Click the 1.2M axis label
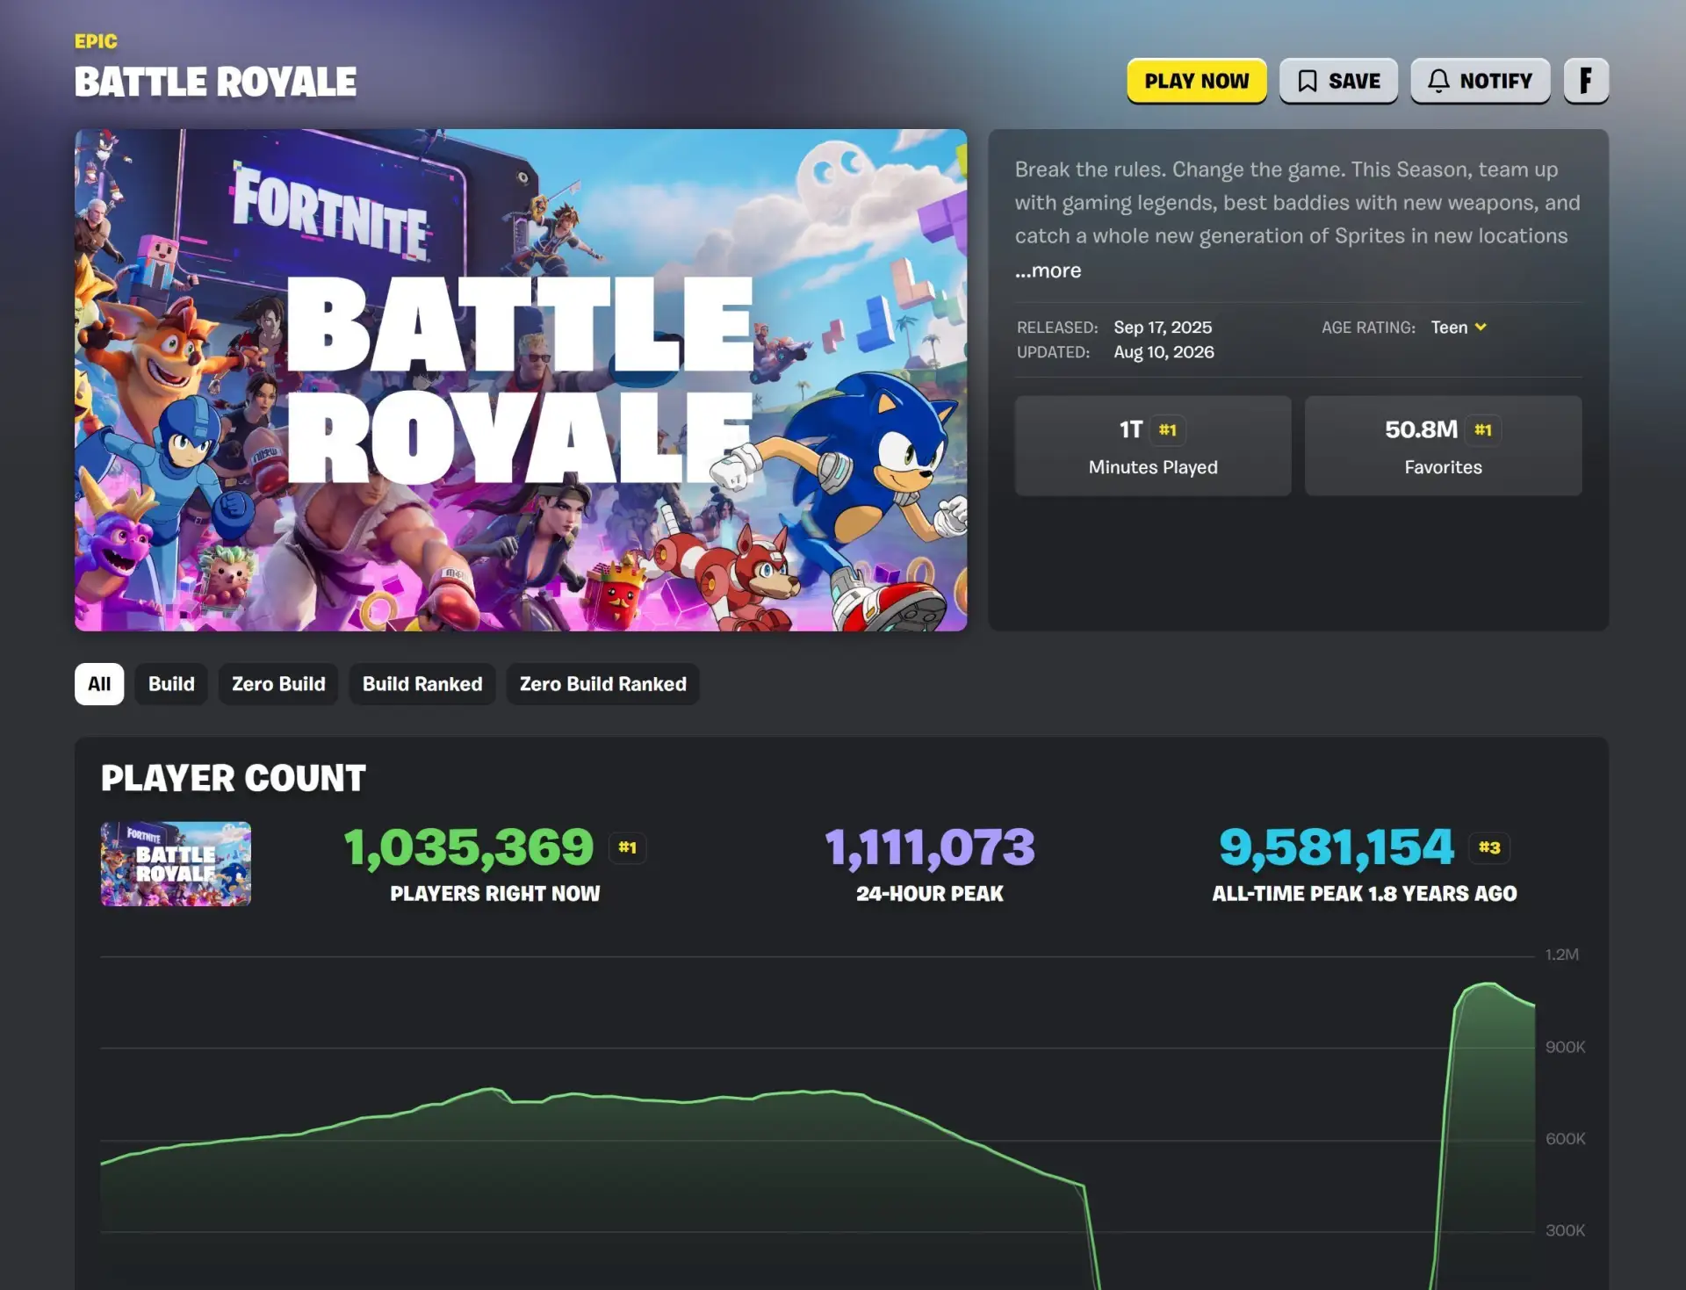The height and width of the screenshot is (1290, 1686). (x=1562, y=955)
